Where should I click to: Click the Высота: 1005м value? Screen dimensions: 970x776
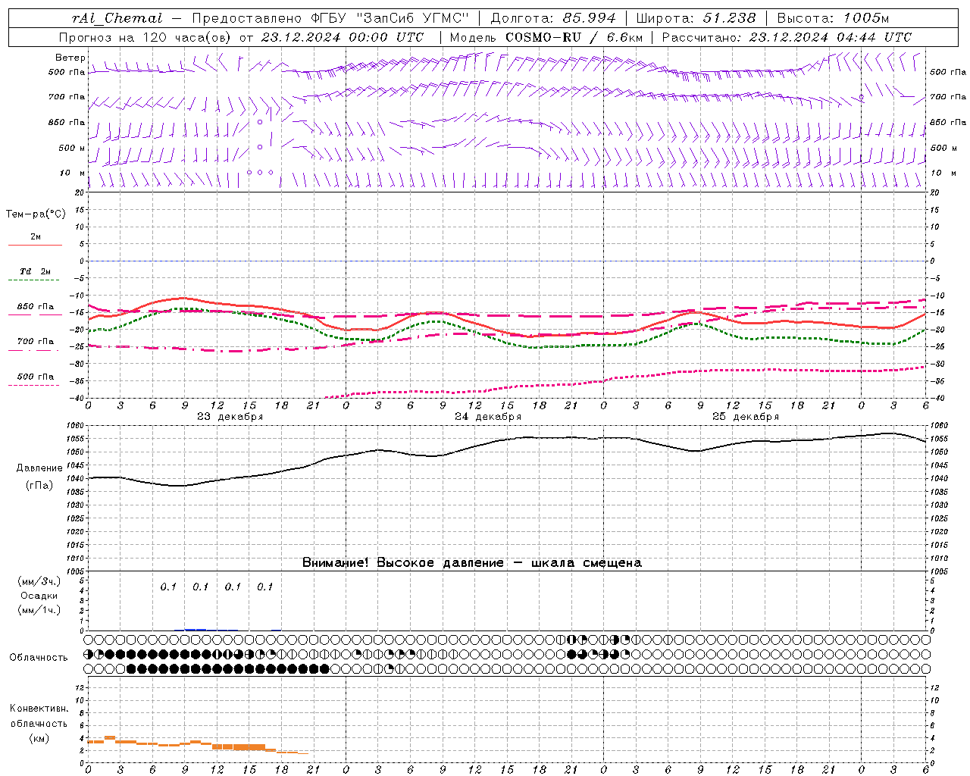pos(833,18)
